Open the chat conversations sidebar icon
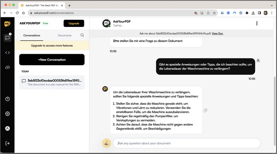This screenshot has height=154, width=277. click(8, 38)
